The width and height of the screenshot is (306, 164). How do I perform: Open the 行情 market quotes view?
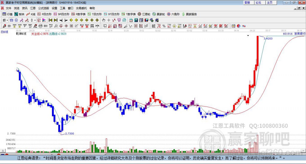(x=7, y=14)
